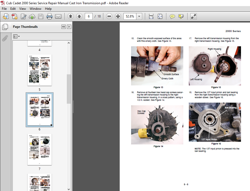Click the 'Figure 14' caption
The image size is (250, 191).
[x=158, y=146]
